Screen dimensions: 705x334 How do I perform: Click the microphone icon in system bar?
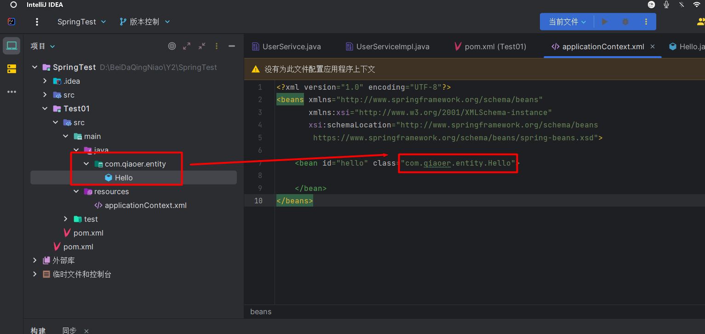click(666, 5)
